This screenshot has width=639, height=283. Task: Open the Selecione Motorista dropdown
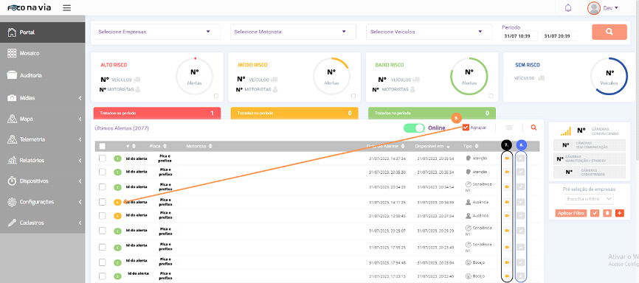tap(293, 32)
